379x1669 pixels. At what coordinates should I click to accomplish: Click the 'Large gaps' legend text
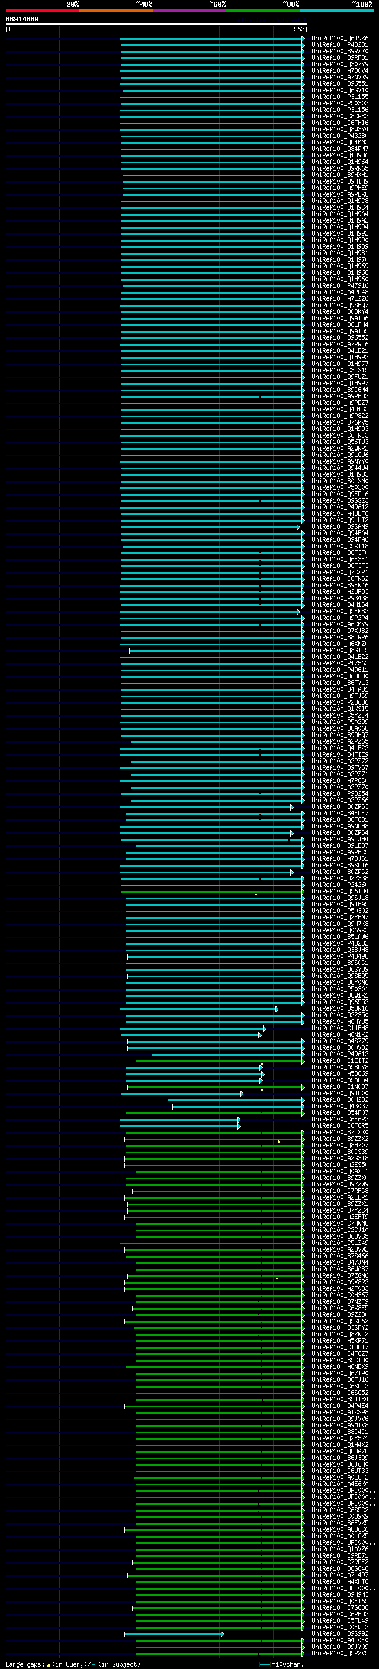point(25,1664)
